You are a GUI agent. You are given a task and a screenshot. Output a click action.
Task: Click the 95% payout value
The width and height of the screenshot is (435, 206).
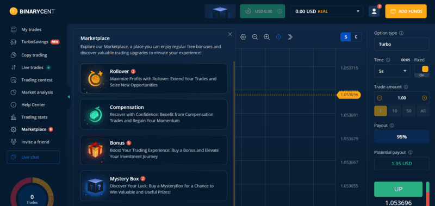[x=402, y=136]
